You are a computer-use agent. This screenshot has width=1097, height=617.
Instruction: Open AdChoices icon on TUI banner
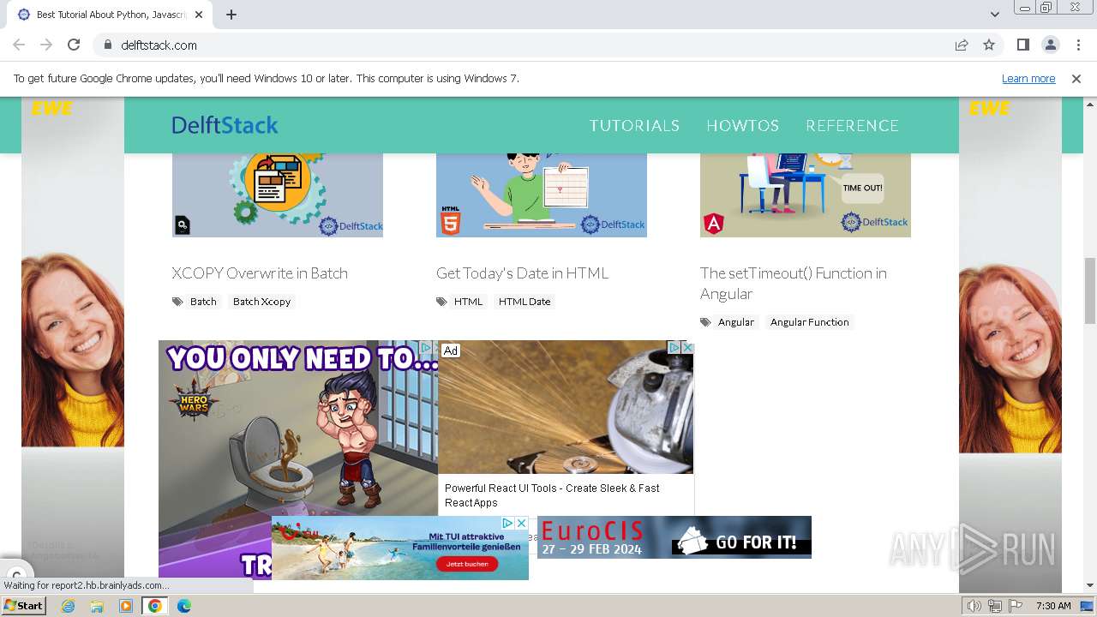(x=508, y=523)
